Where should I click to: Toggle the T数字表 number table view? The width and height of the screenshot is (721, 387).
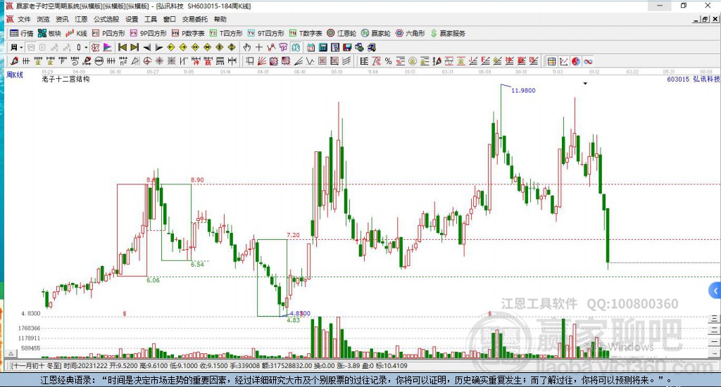pyautogui.click(x=306, y=33)
